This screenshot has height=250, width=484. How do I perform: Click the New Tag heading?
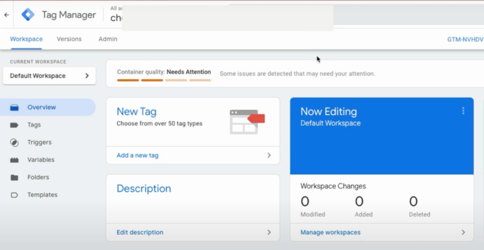137,112
